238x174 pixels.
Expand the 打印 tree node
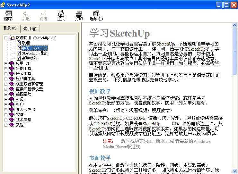(x=6, y=105)
